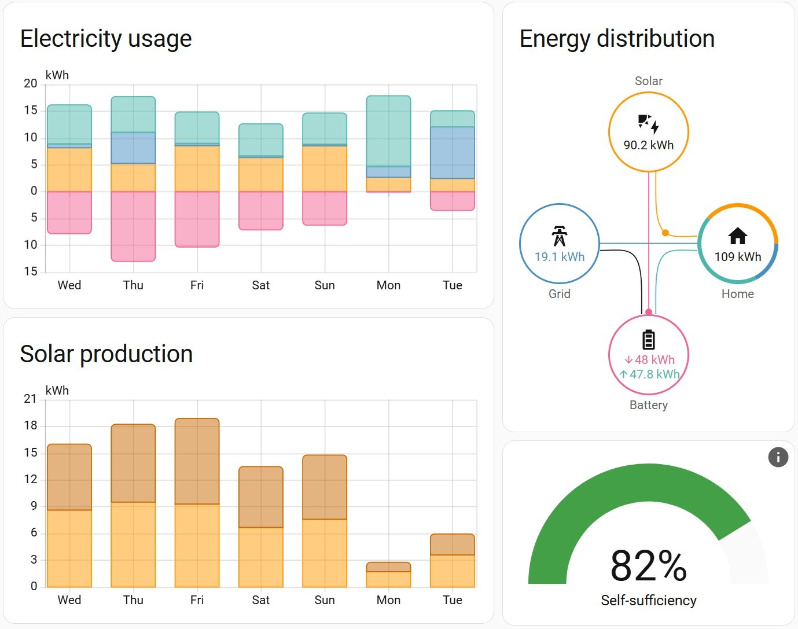798x629 pixels.
Task: Click the Tue blue segment in Electricity usage
Action: pyautogui.click(x=452, y=153)
